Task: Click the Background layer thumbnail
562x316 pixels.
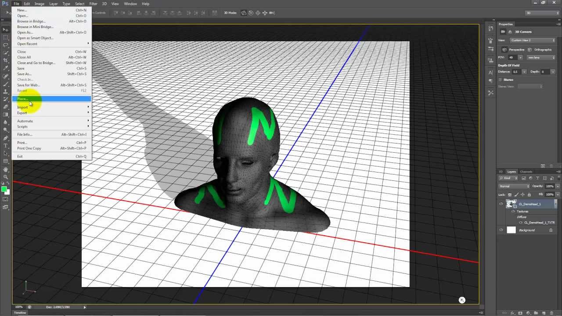Action: [511, 230]
